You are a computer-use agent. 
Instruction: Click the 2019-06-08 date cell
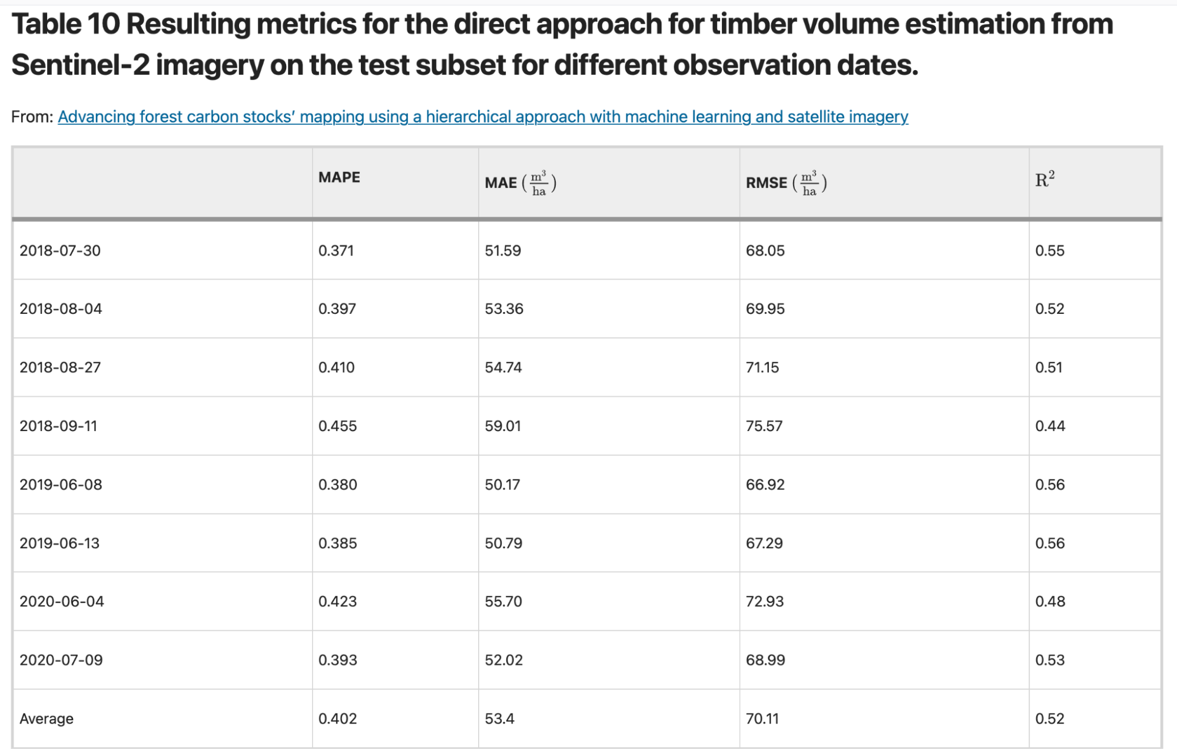61,485
